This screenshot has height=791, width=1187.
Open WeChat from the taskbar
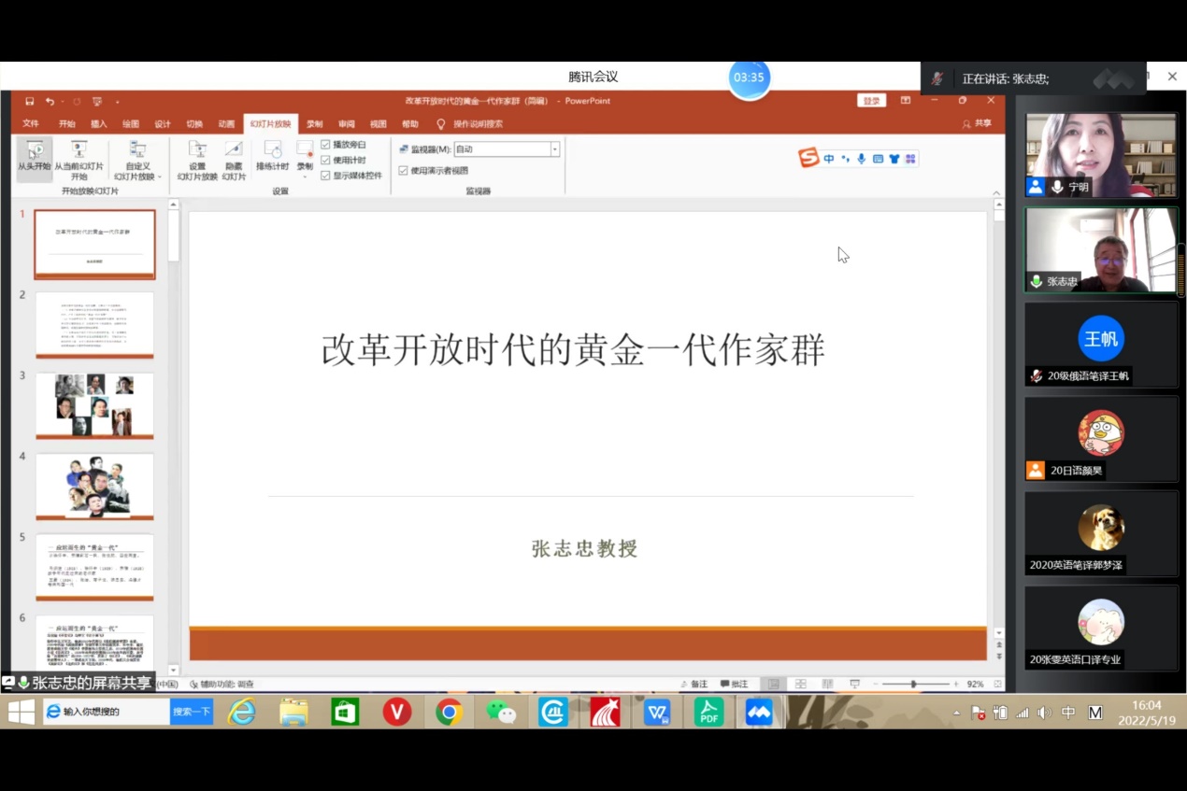point(501,713)
